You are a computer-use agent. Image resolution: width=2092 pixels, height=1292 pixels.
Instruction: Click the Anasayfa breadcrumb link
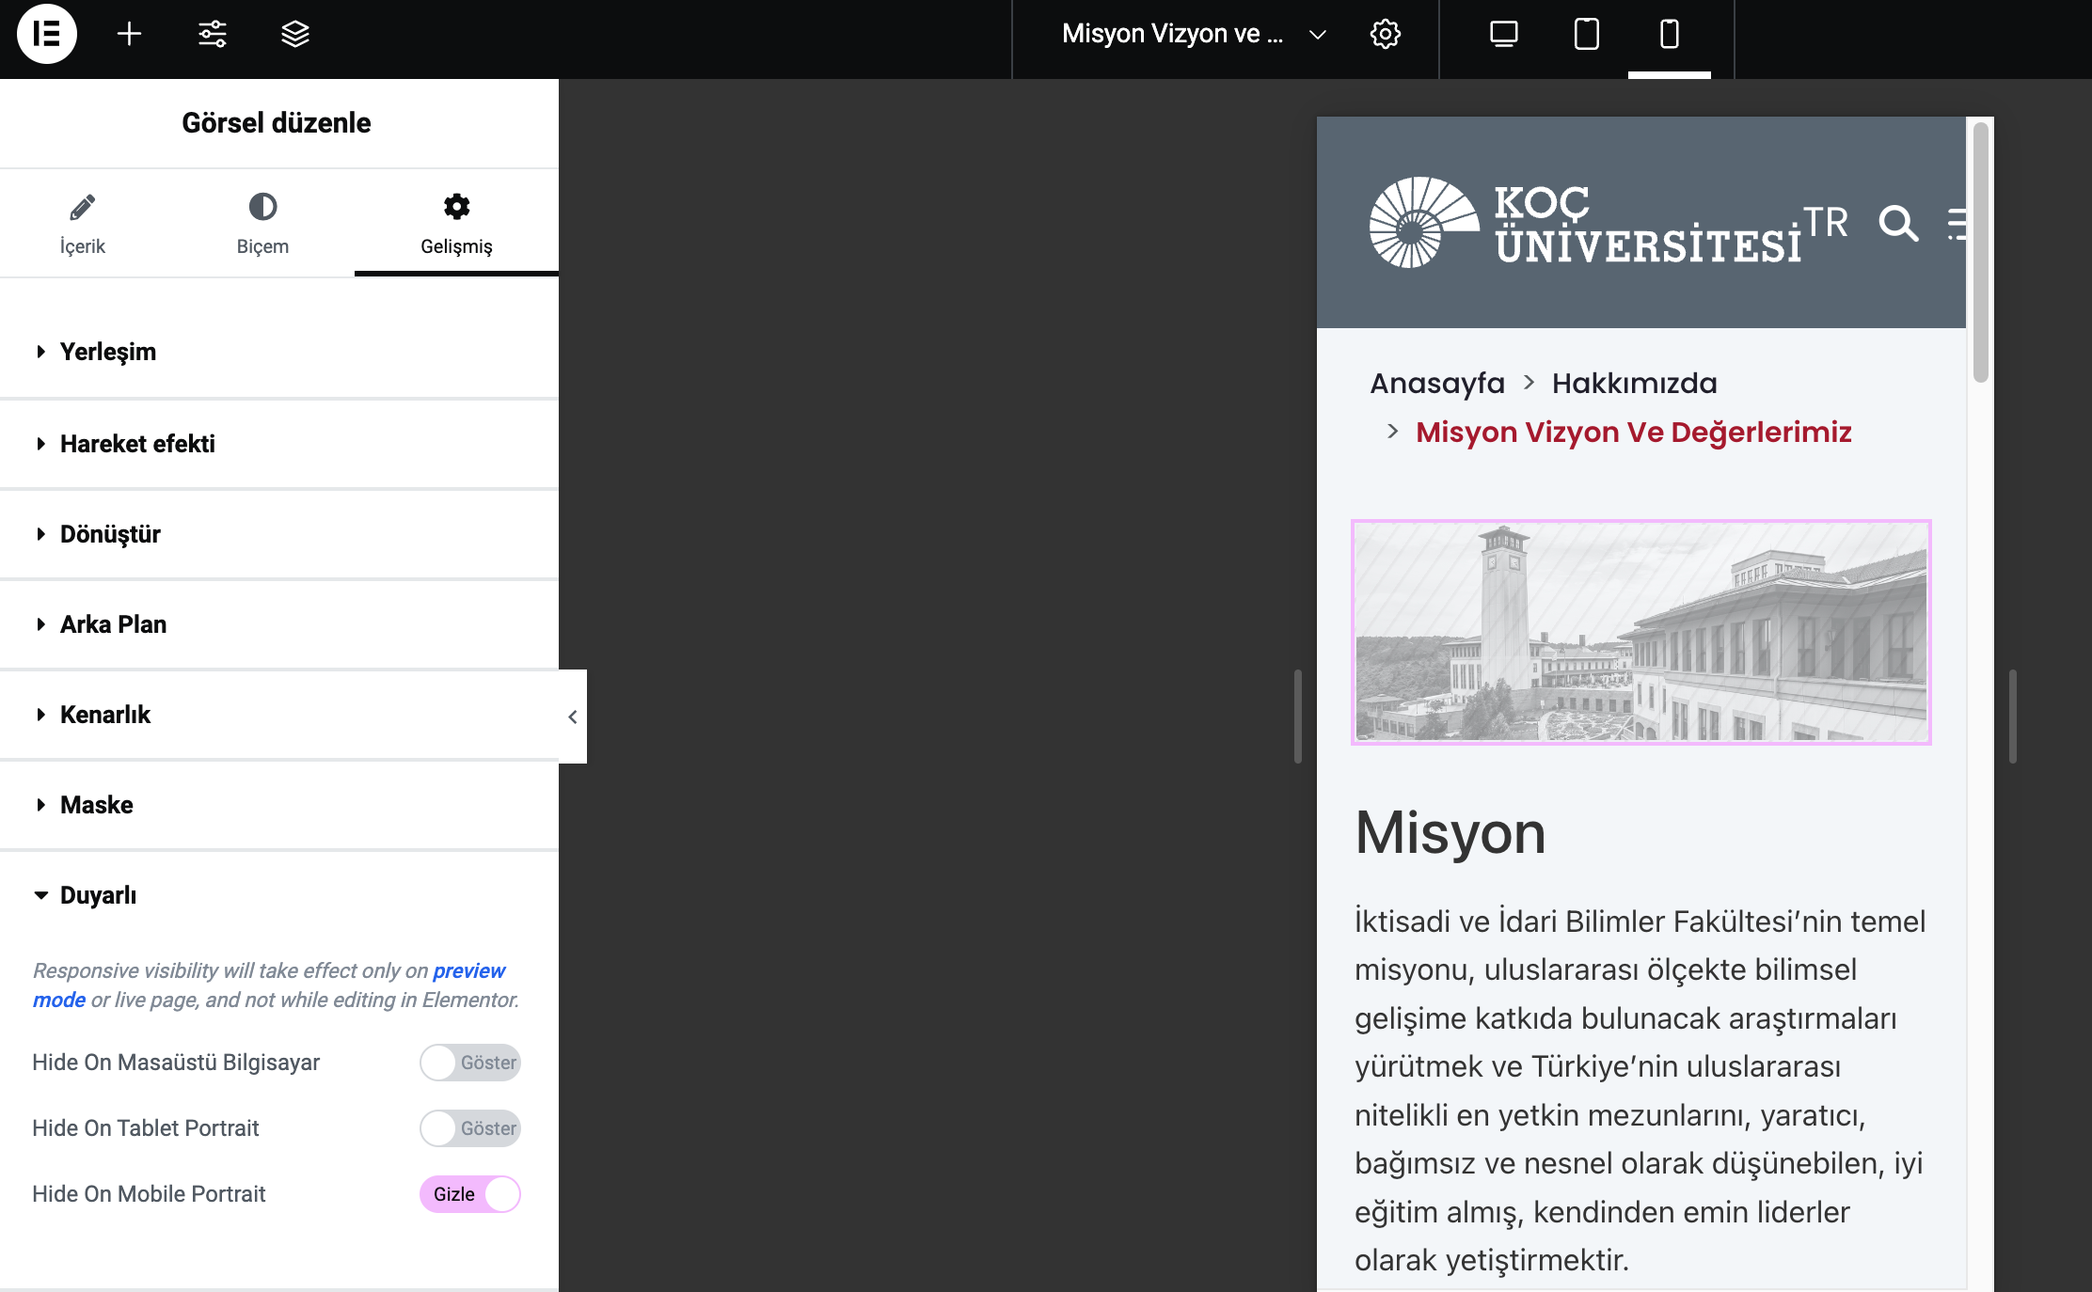pyautogui.click(x=1436, y=384)
